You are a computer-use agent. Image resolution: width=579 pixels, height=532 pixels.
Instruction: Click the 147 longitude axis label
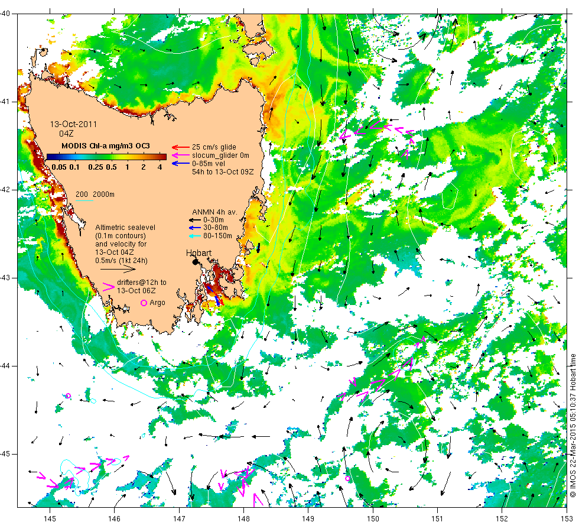click(x=179, y=519)
